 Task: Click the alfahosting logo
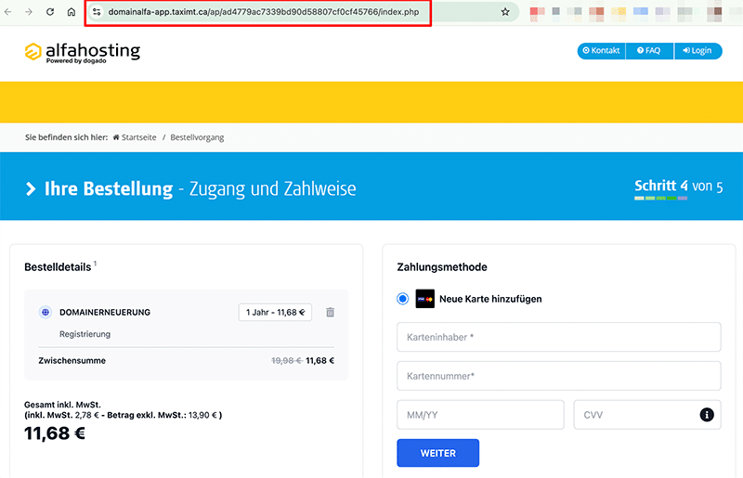pyautogui.click(x=83, y=52)
